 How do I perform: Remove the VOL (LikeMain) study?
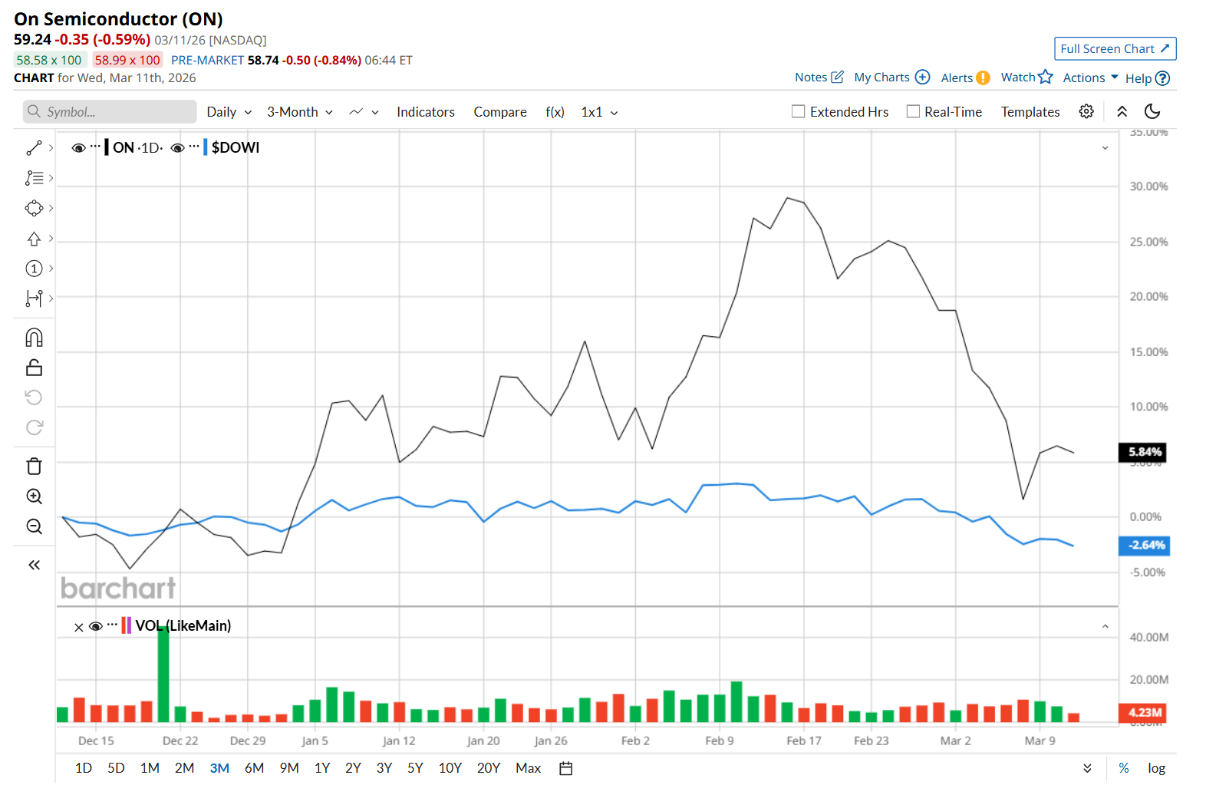pyautogui.click(x=78, y=627)
